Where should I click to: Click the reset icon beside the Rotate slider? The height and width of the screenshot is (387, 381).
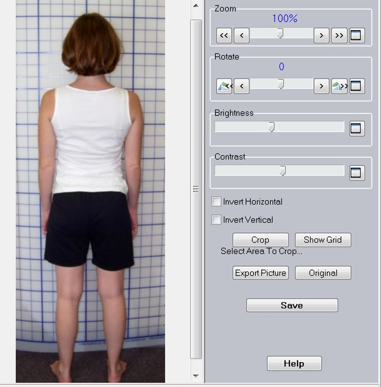(x=357, y=86)
